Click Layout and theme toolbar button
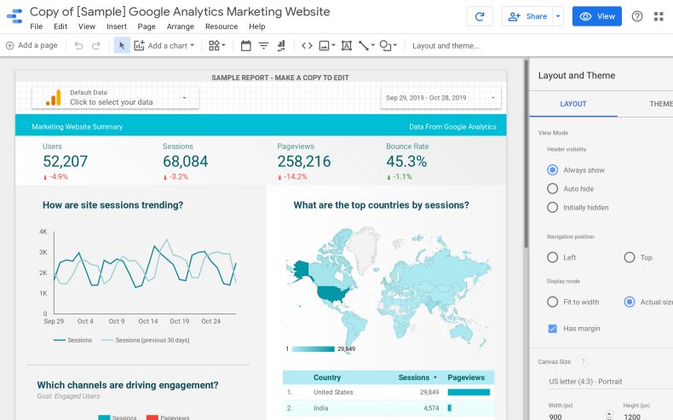This screenshot has height=420, width=673. tap(446, 45)
